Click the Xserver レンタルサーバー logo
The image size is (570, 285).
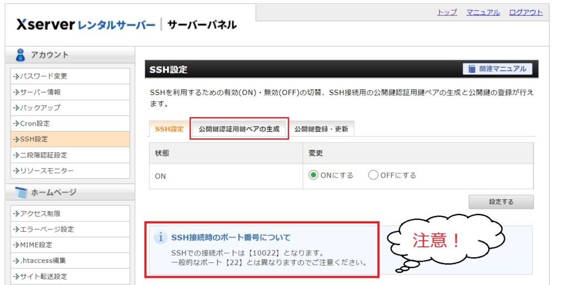pos(86,24)
